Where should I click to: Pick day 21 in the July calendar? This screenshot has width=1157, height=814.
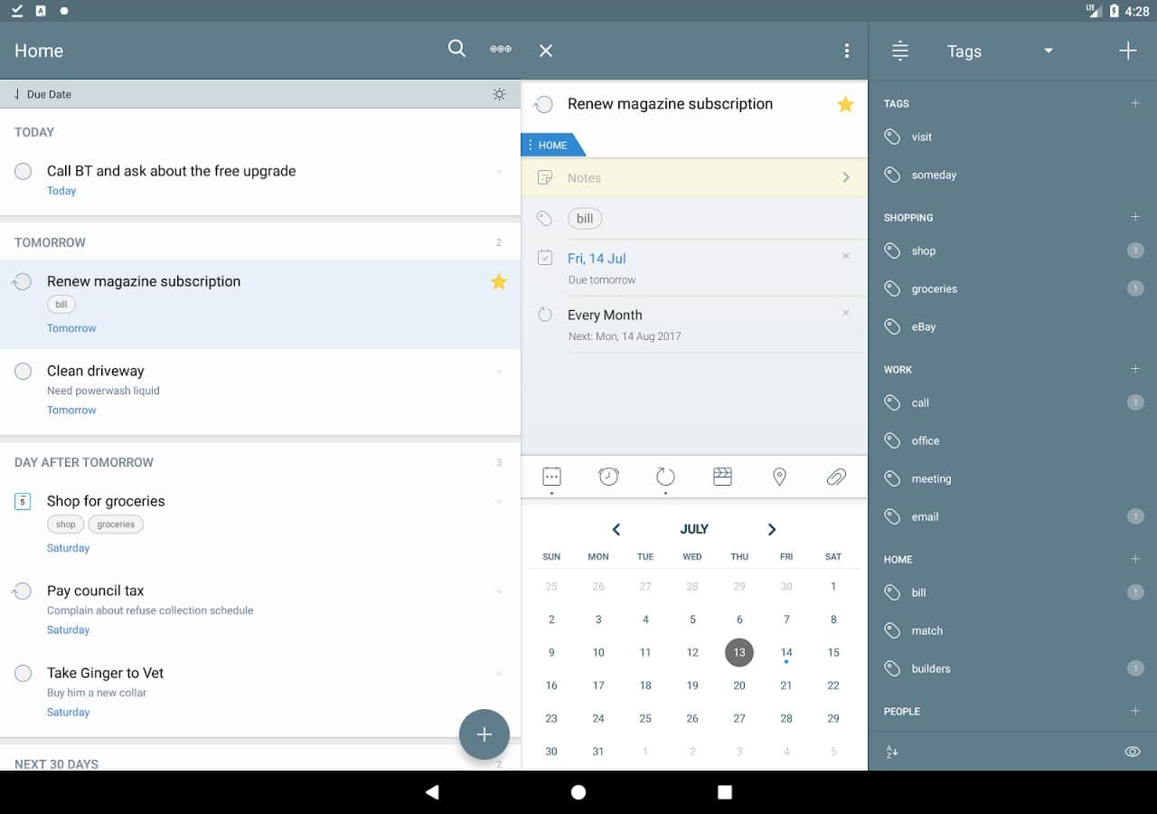coord(786,686)
